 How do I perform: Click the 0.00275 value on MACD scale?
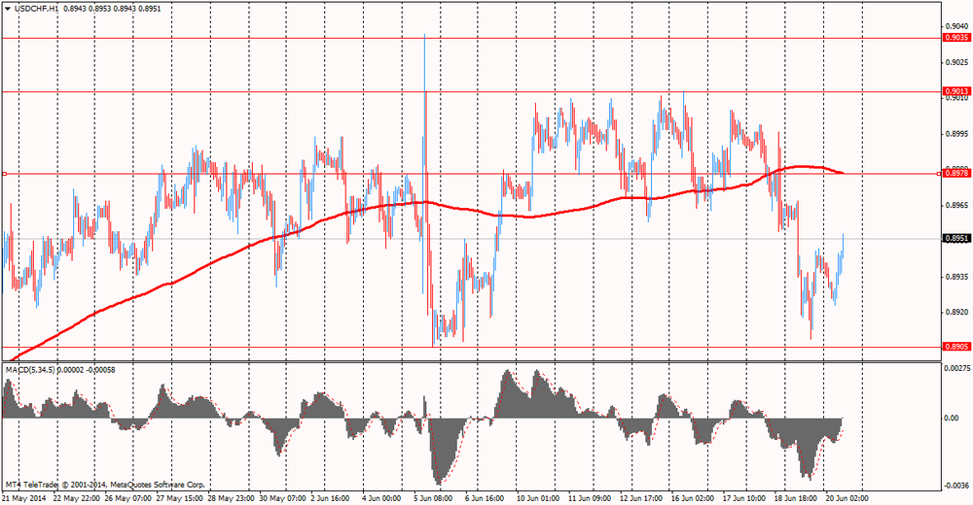pos(955,369)
